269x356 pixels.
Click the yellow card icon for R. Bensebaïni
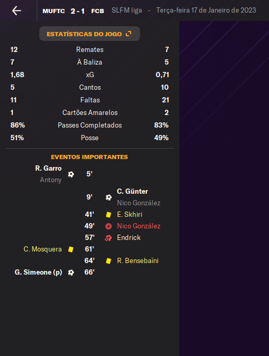tap(109, 261)
